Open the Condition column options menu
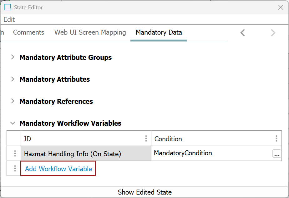 276,139
